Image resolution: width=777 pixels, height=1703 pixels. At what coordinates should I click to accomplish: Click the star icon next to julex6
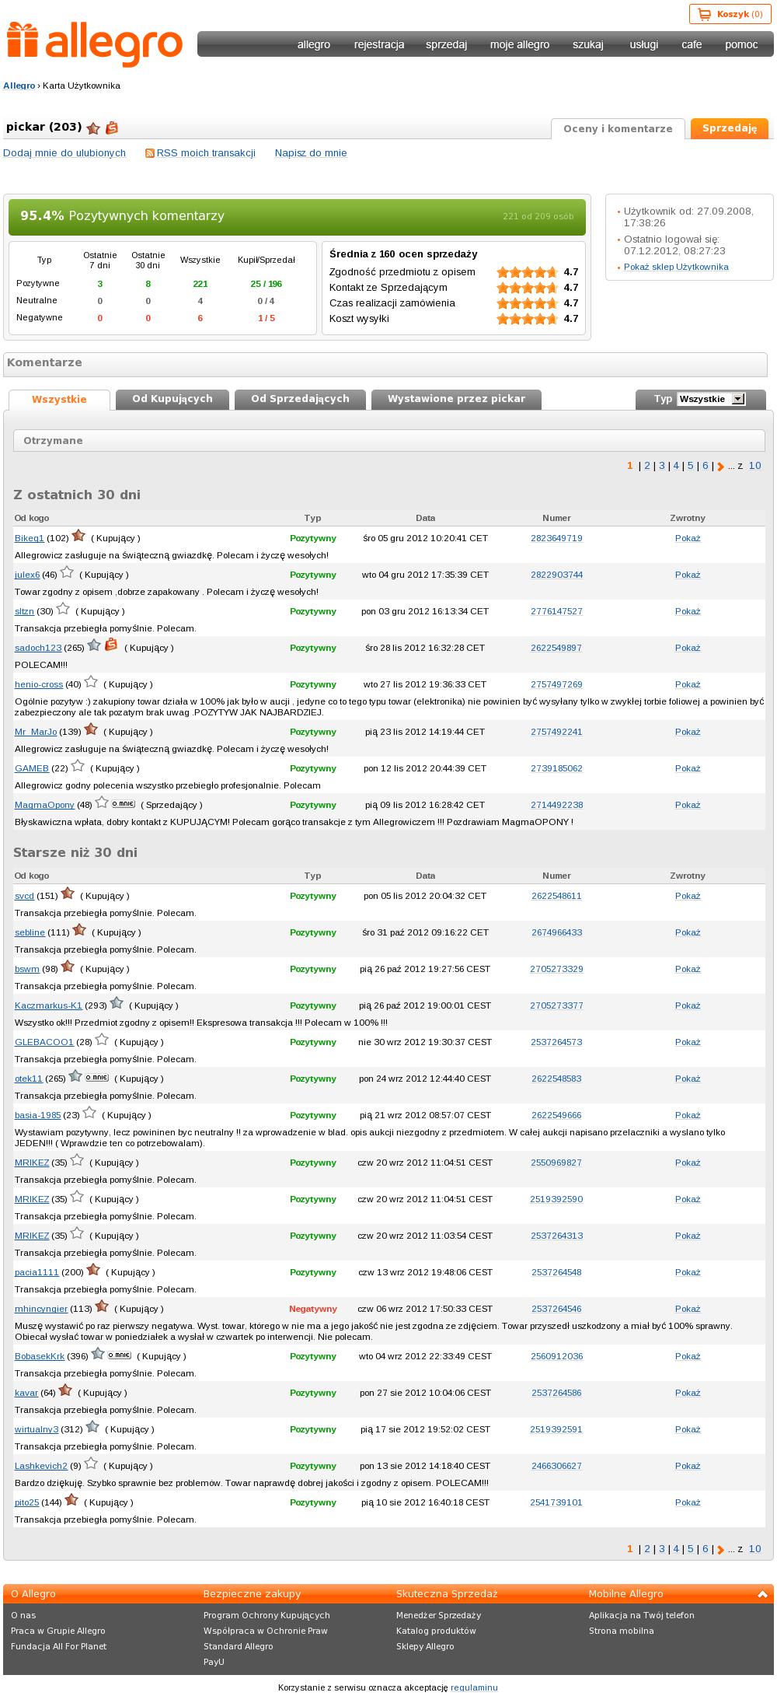pos(67,572)
